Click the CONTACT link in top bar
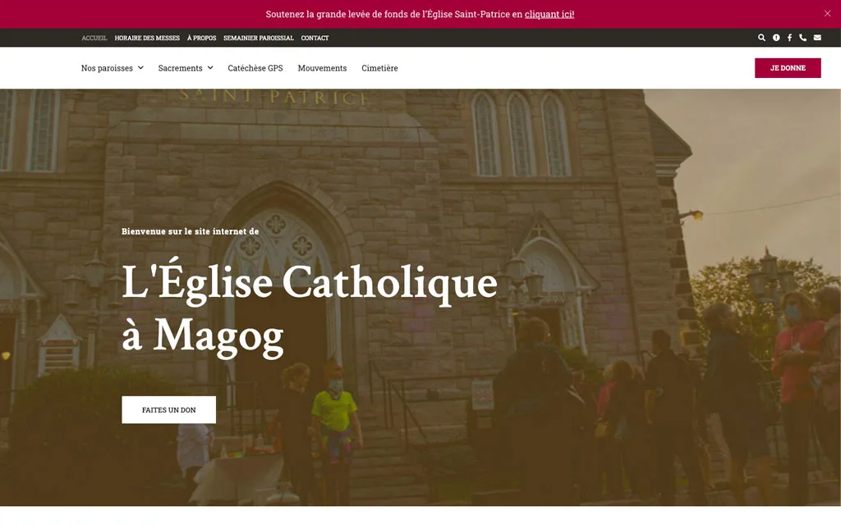The height and width of the screenshot is (525, 841). pos(315,38)
